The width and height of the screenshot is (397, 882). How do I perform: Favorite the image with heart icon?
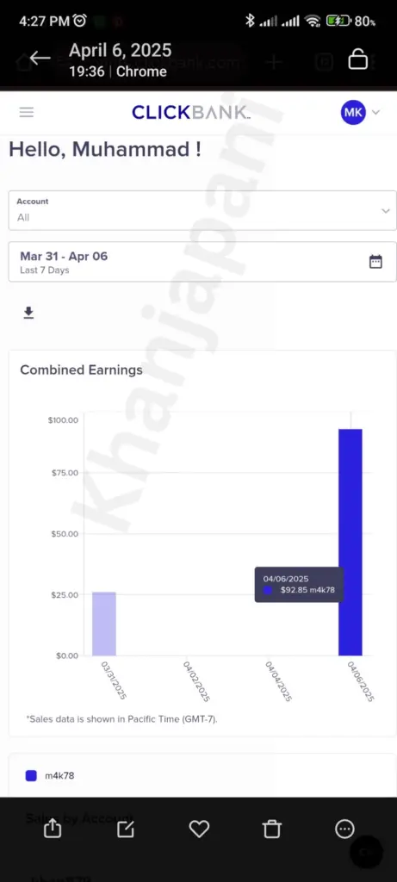pos(199,829)
